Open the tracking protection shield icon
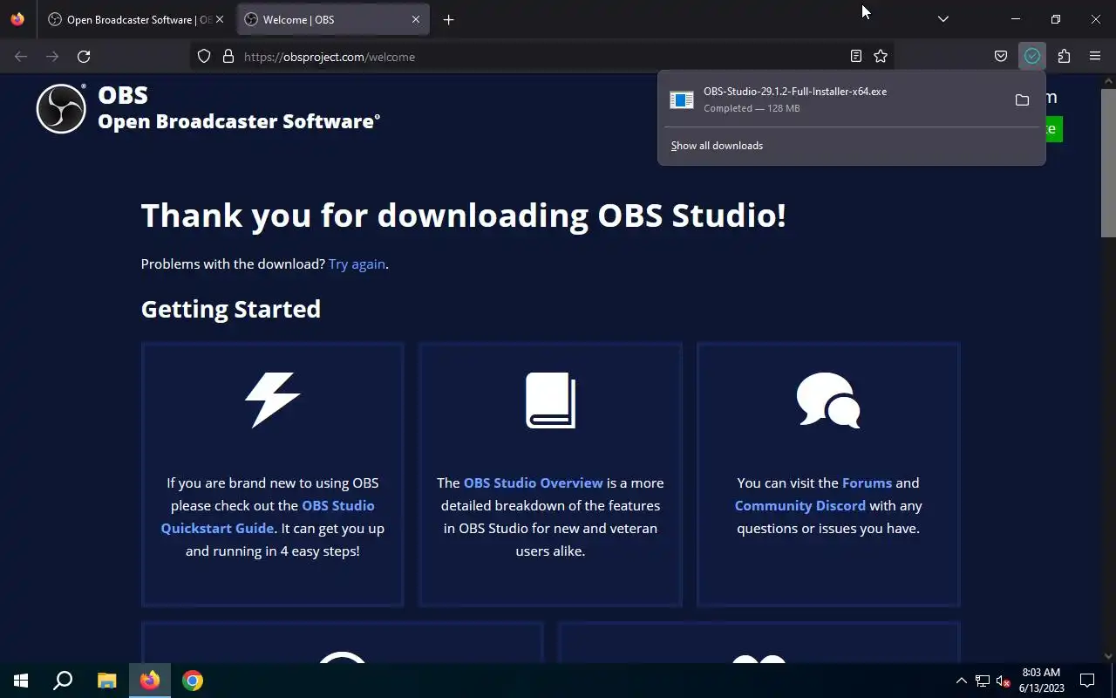The image size is (1116, 698). (x=204, y=56)
